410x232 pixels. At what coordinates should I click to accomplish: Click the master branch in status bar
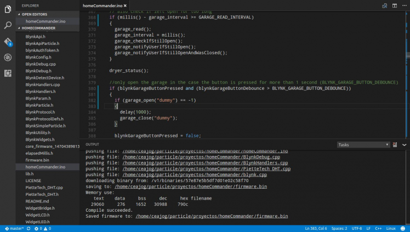(x=14, y=228)
